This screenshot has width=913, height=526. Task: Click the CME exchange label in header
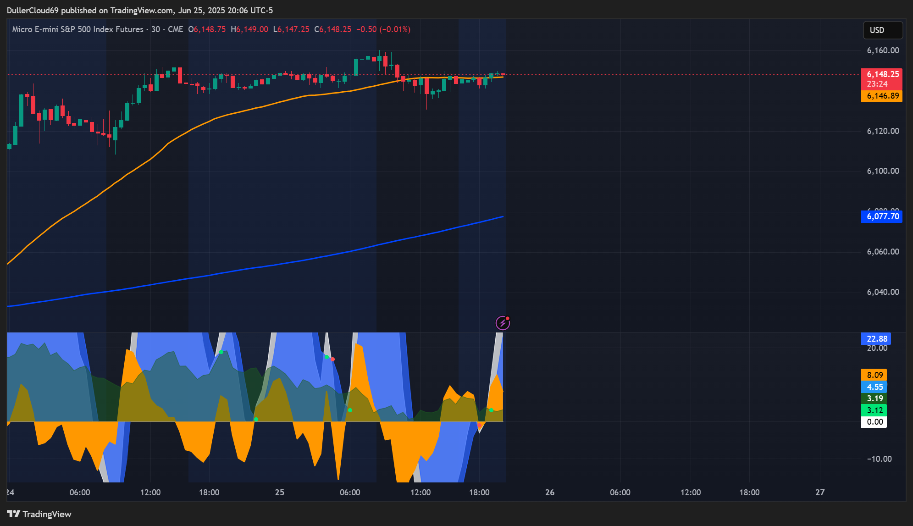175,29
